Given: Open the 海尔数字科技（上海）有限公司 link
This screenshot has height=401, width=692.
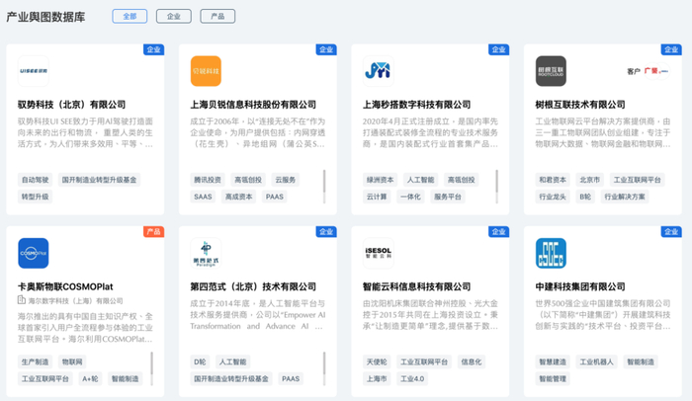Looking at the screenshot, I should coord(75,301).
